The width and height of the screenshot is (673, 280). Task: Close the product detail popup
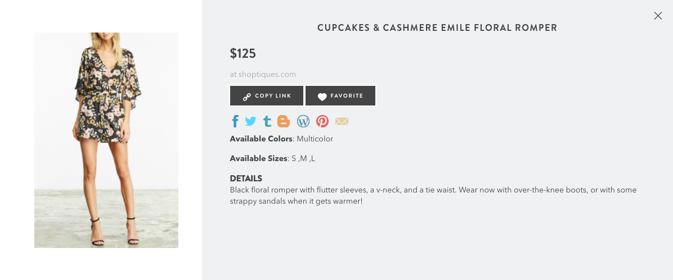click(x=658, y=16)
